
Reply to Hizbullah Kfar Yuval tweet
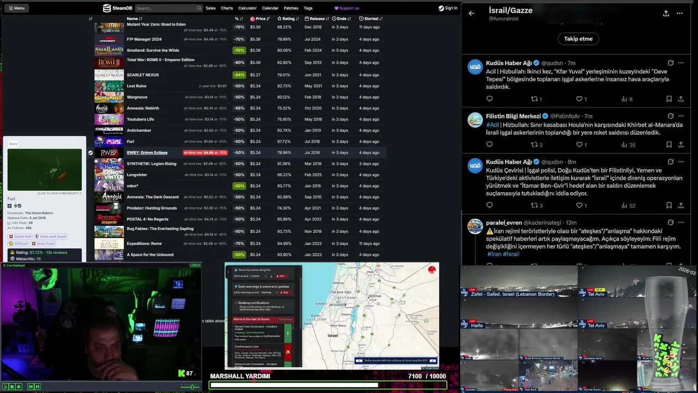[x=489, y=99]
